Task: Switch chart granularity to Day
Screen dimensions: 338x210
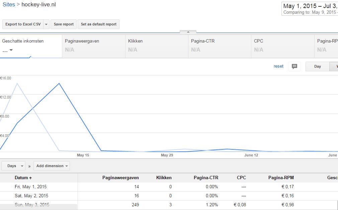Action: pos(318,66)
